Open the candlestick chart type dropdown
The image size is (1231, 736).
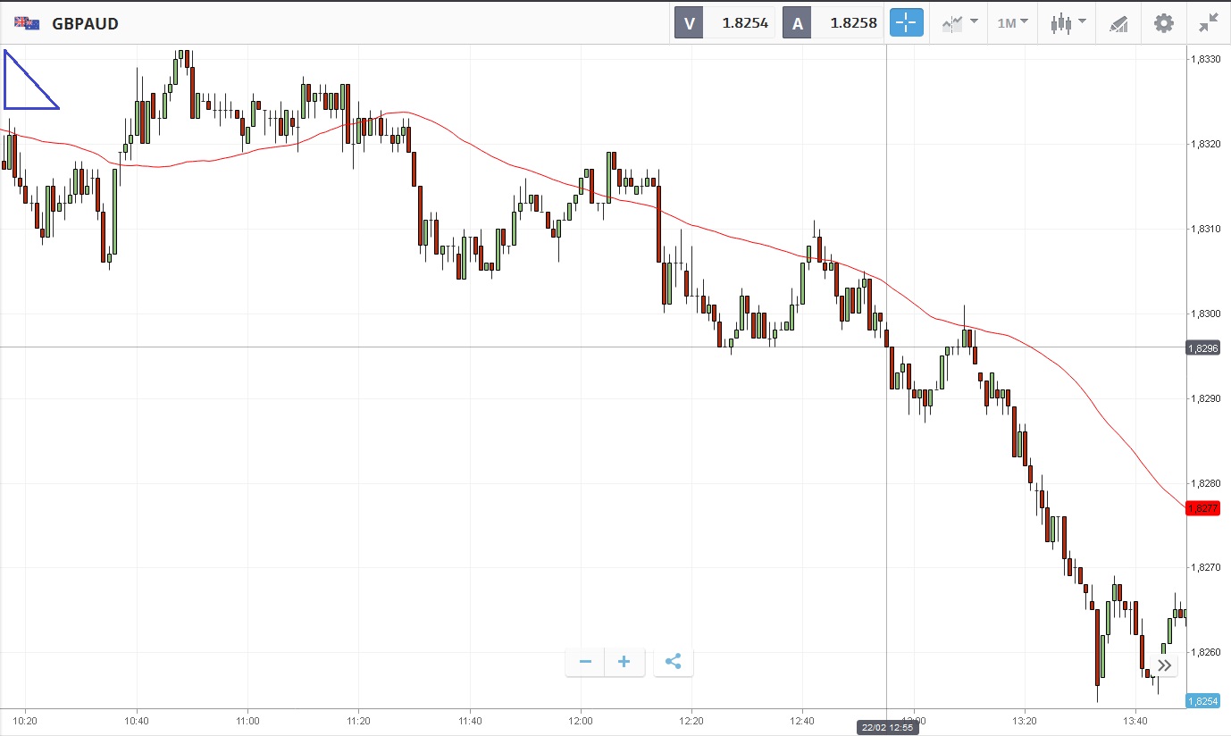(1068, 23)
